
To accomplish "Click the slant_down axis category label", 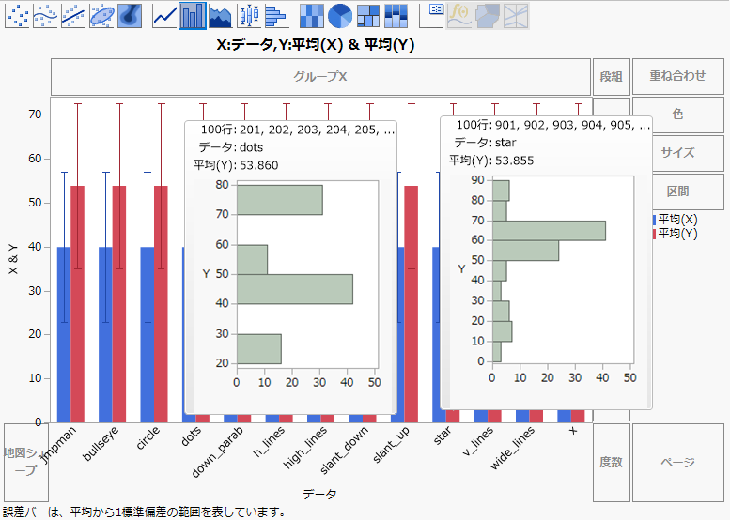I will (345, 451).
